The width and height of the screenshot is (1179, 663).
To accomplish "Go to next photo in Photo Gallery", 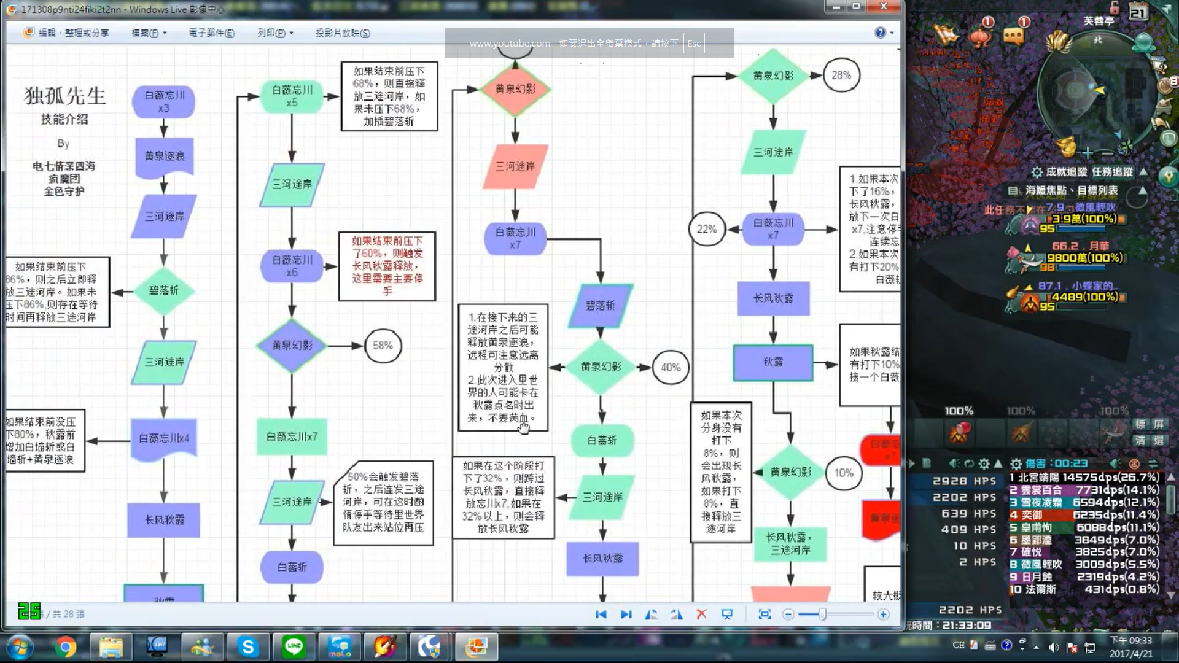I will (626, 614).
